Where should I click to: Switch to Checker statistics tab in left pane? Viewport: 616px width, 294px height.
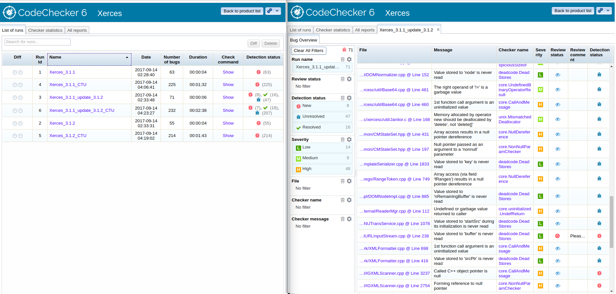tap(45, 30)
